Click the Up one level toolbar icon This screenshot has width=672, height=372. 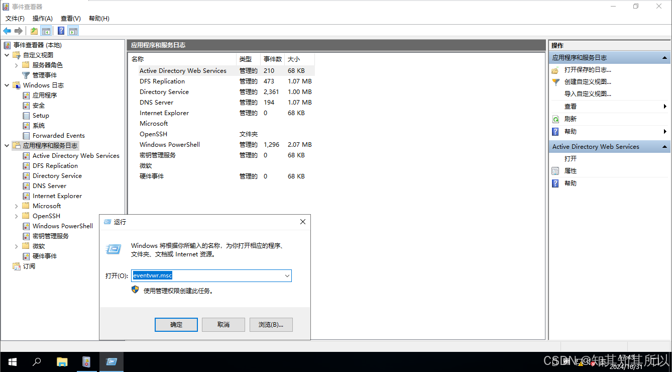34,31
